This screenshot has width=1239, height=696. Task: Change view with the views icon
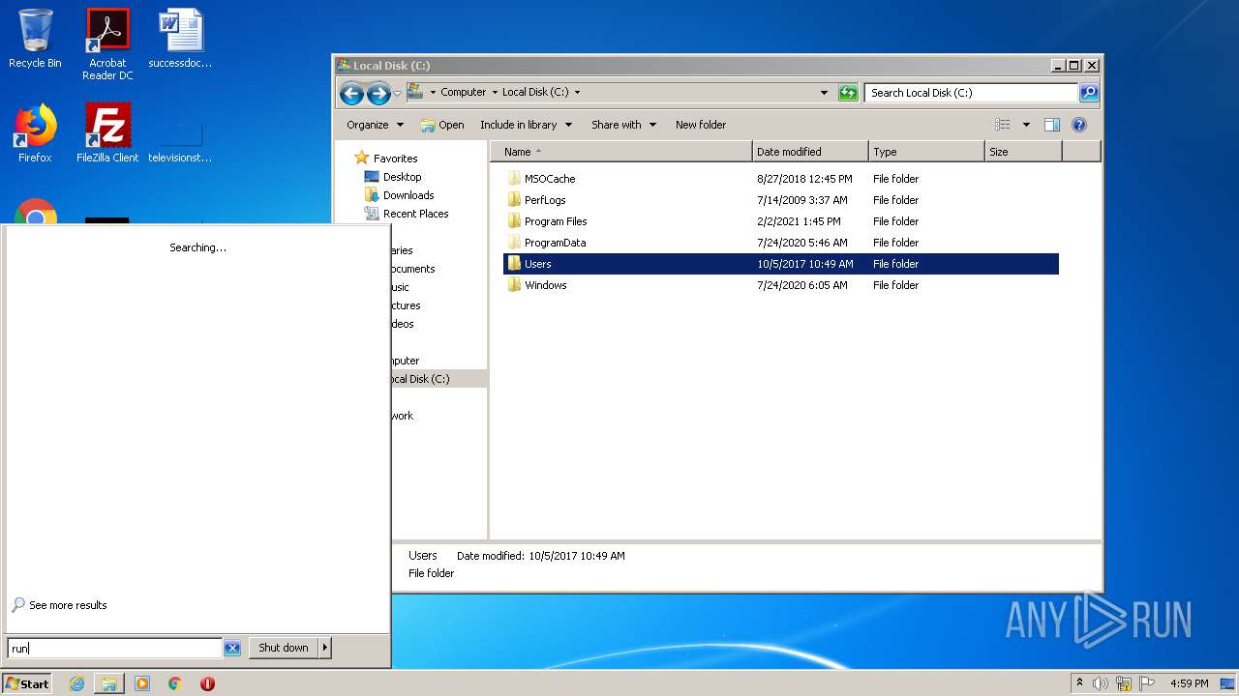1003,125
